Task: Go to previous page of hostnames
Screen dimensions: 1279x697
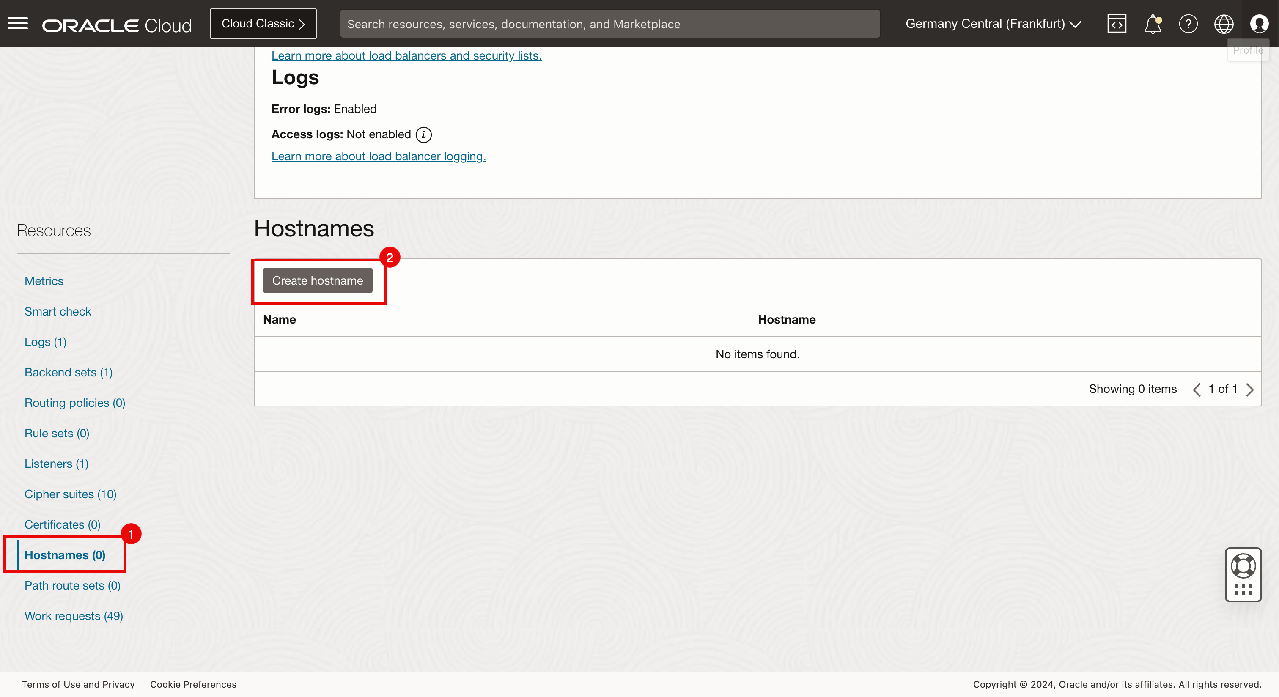Action: [1197, 390]
